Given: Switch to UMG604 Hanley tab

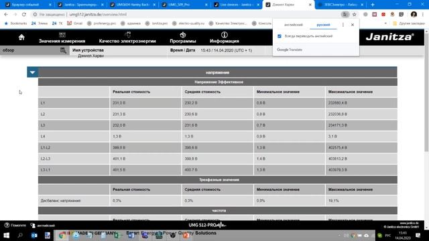Looking at the screenshot, I should [133, 5].
